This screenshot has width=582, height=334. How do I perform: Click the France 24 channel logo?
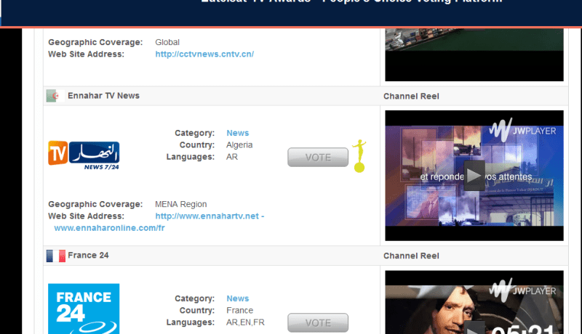pos(84,309)
